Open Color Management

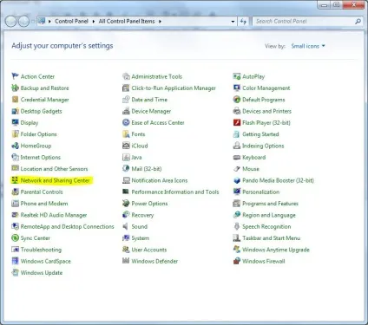[266, 88]
